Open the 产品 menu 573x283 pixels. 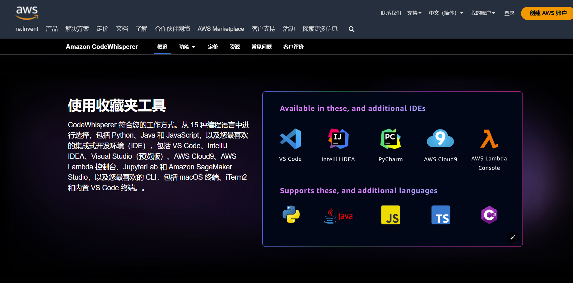coord(52,29)
